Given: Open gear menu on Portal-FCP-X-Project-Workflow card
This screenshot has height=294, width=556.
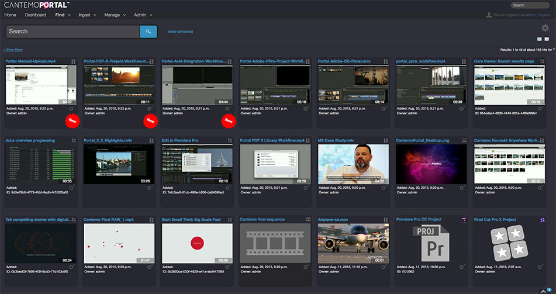Looking at the screenshot, I should (x=149, y=109).
